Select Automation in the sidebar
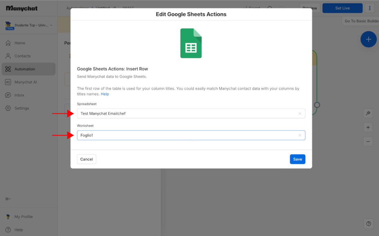 (28, 69)
